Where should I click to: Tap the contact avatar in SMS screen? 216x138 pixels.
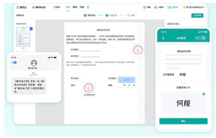click(x=34, y=63)
